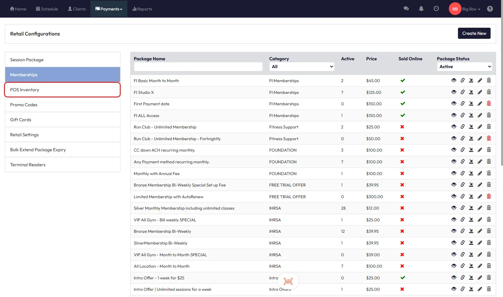
Task: Click the Create New button
Action: [474, 33]
